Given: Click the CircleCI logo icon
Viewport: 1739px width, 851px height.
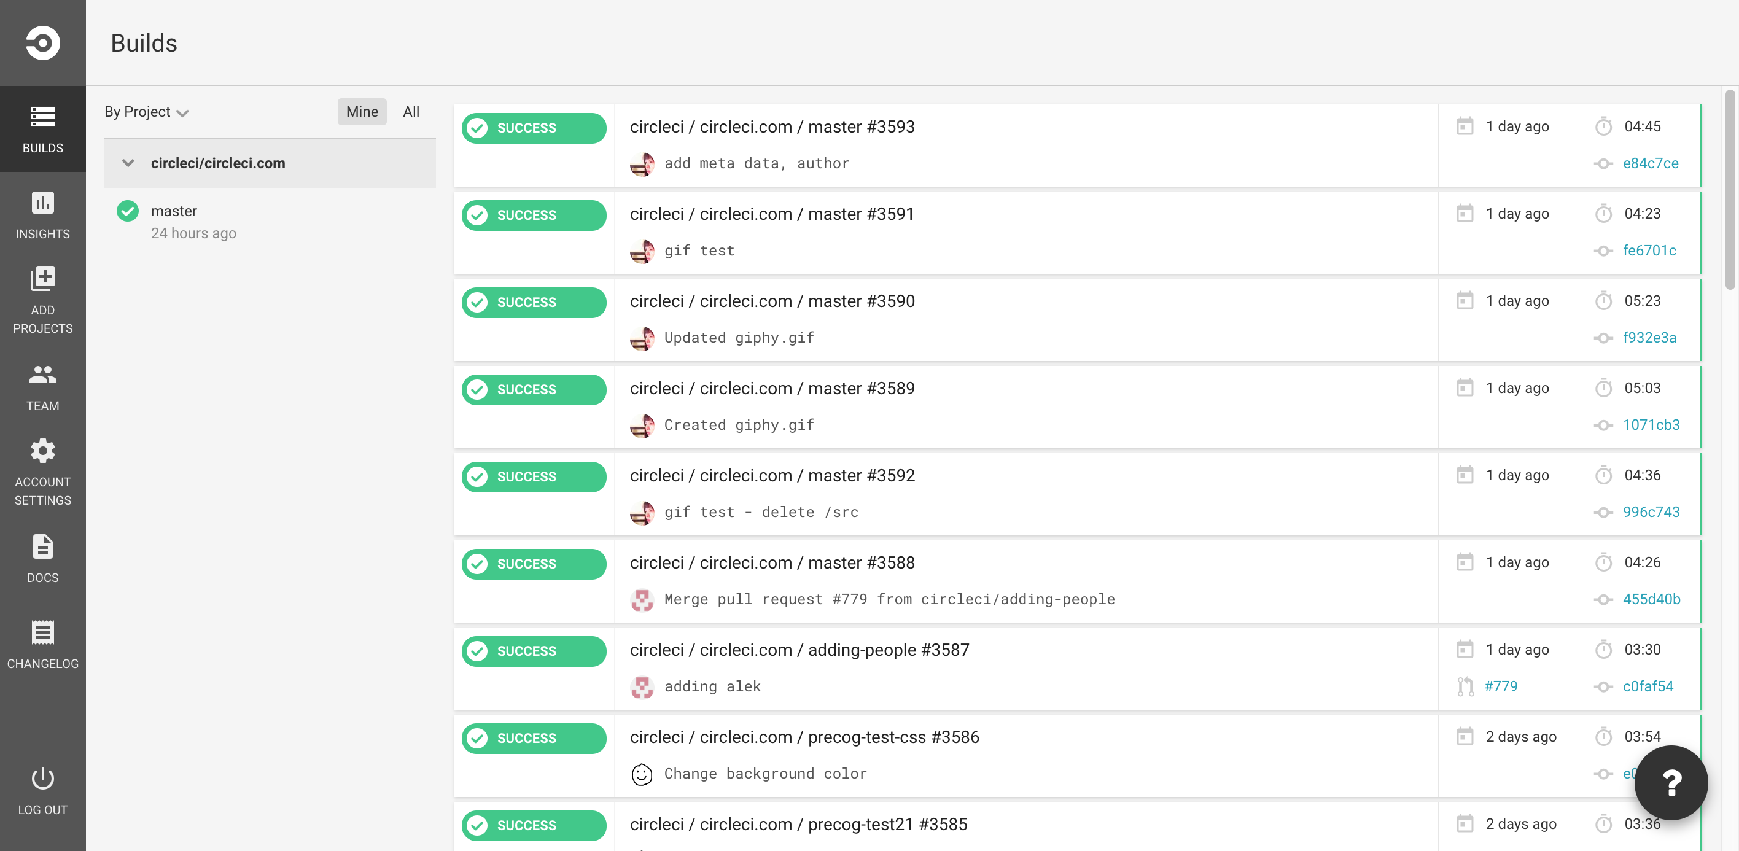Looking at the screenshot, I should 42,42.
